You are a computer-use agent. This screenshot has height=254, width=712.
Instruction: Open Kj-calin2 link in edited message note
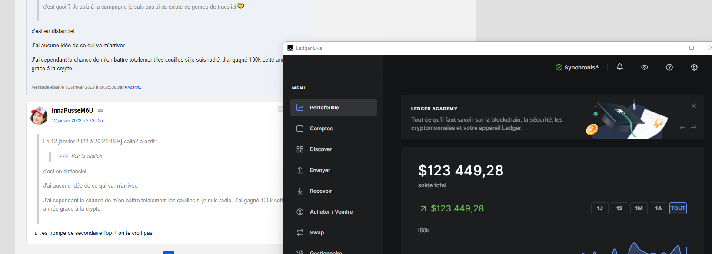133,87
